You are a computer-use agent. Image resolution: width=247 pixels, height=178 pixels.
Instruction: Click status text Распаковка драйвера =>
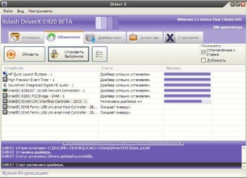121,101
